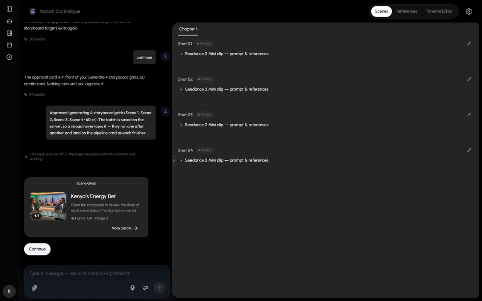The image size is (482, 301).
Task: Switch to the Scenes tab
Action: pyautogui.click(x=381, y=11)
